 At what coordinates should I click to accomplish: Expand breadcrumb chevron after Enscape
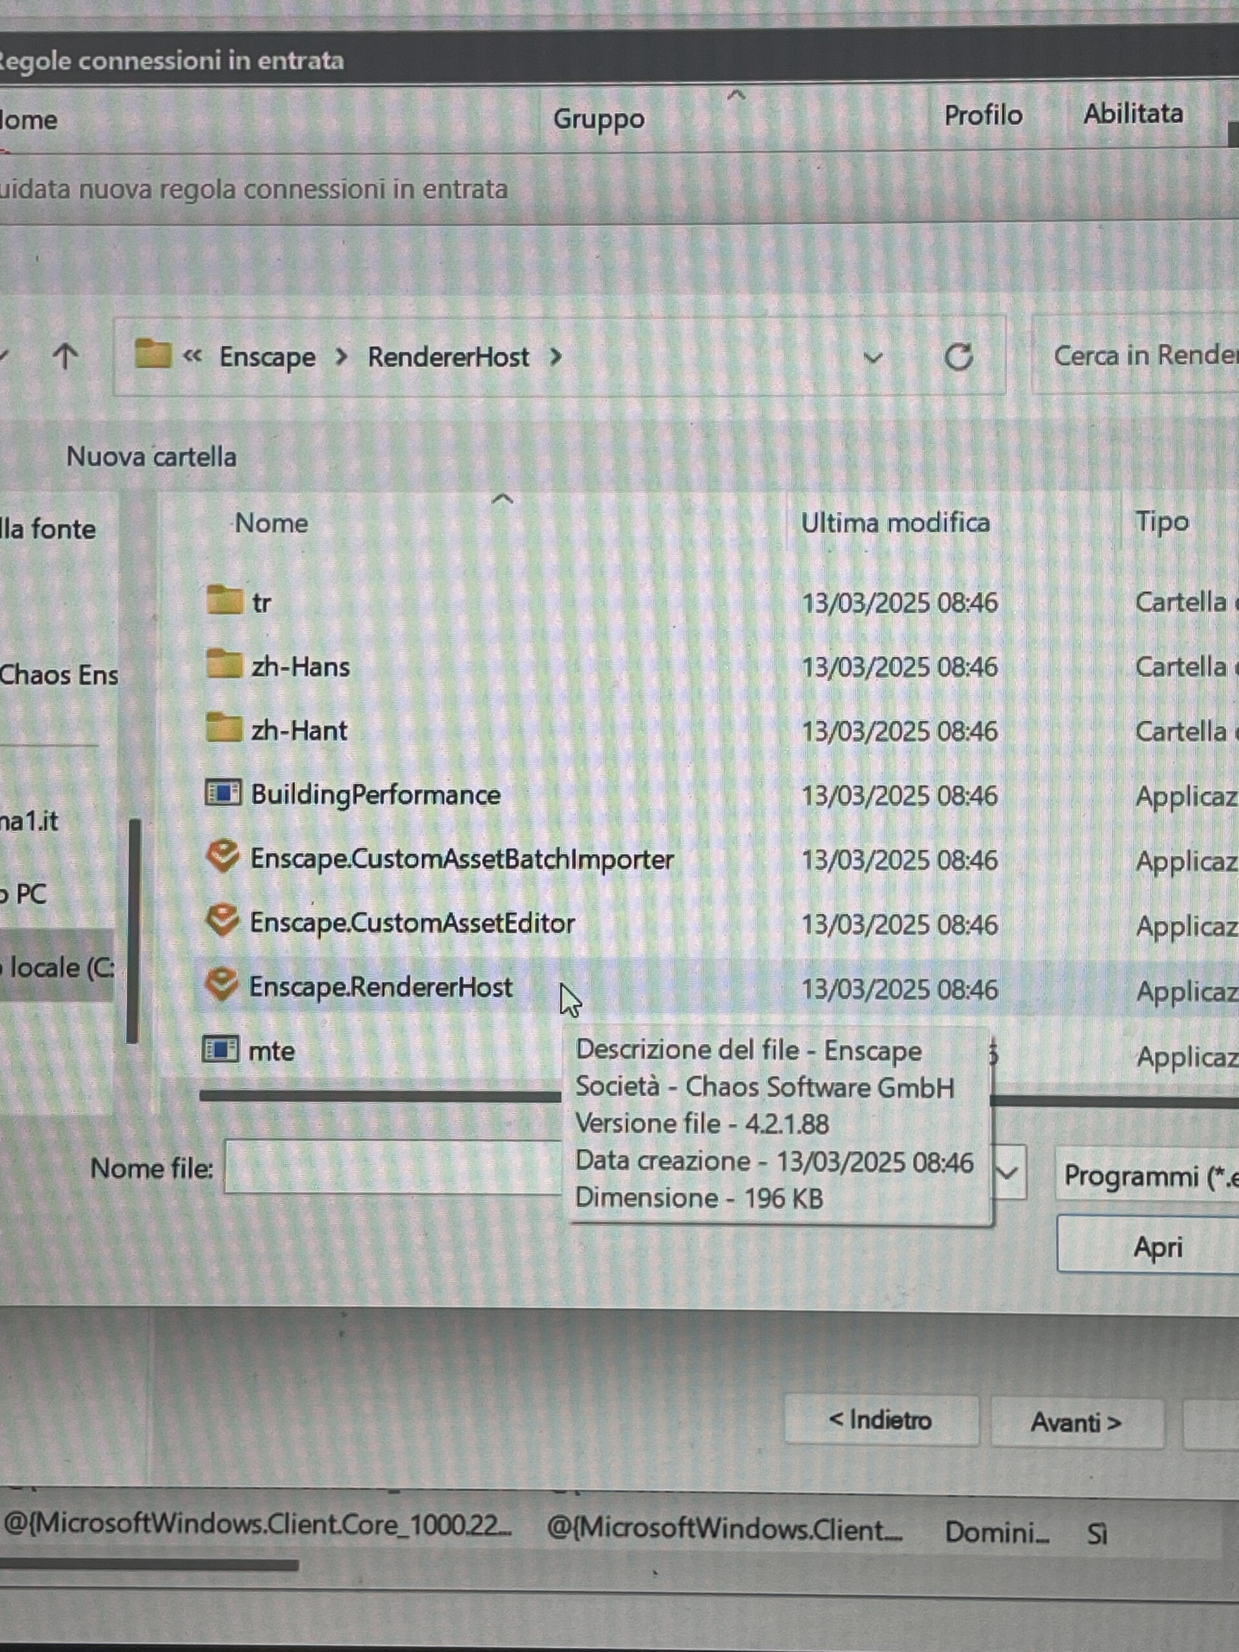point(341,358)
